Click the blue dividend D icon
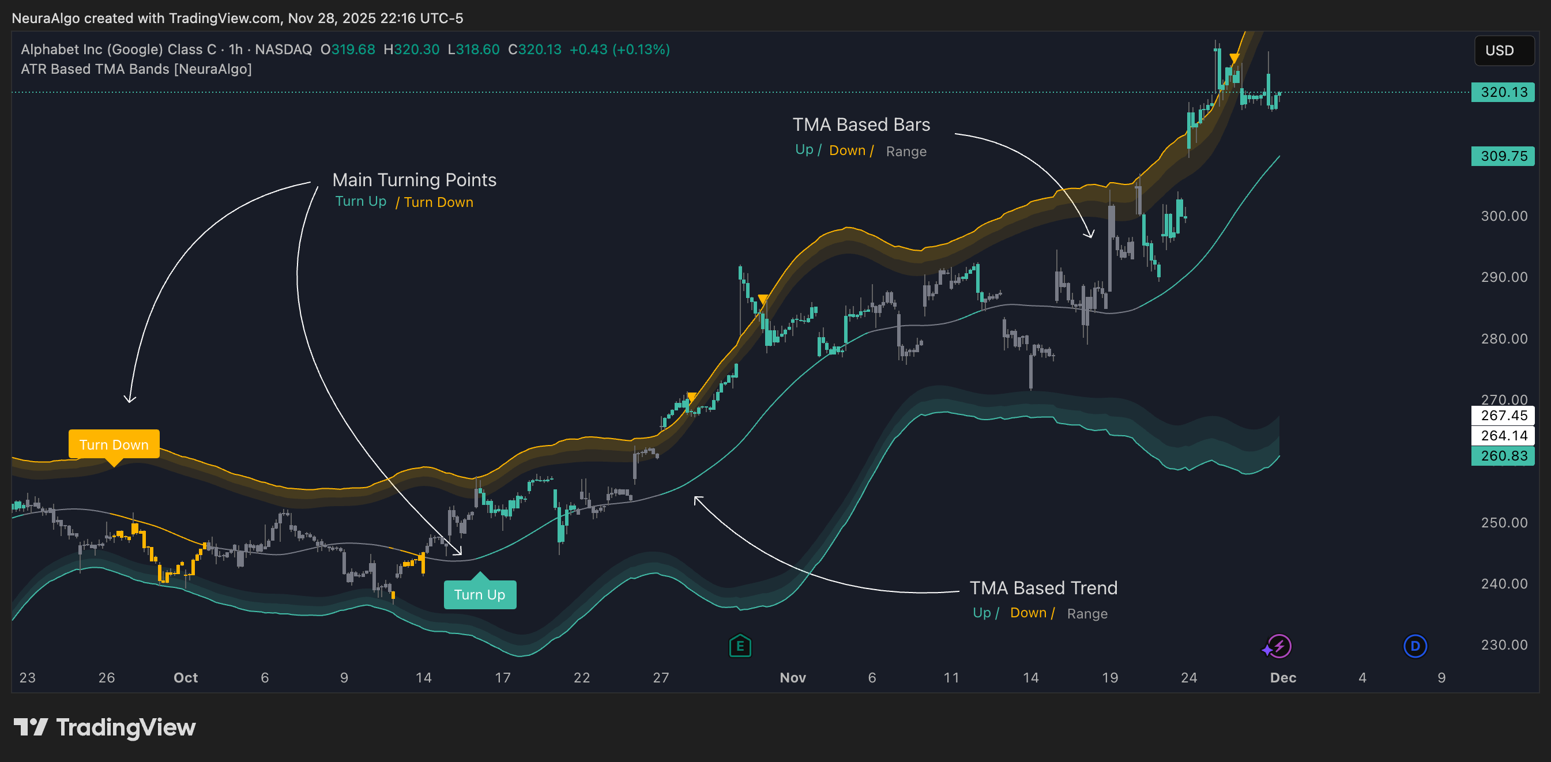 [x=1415, y=647]
